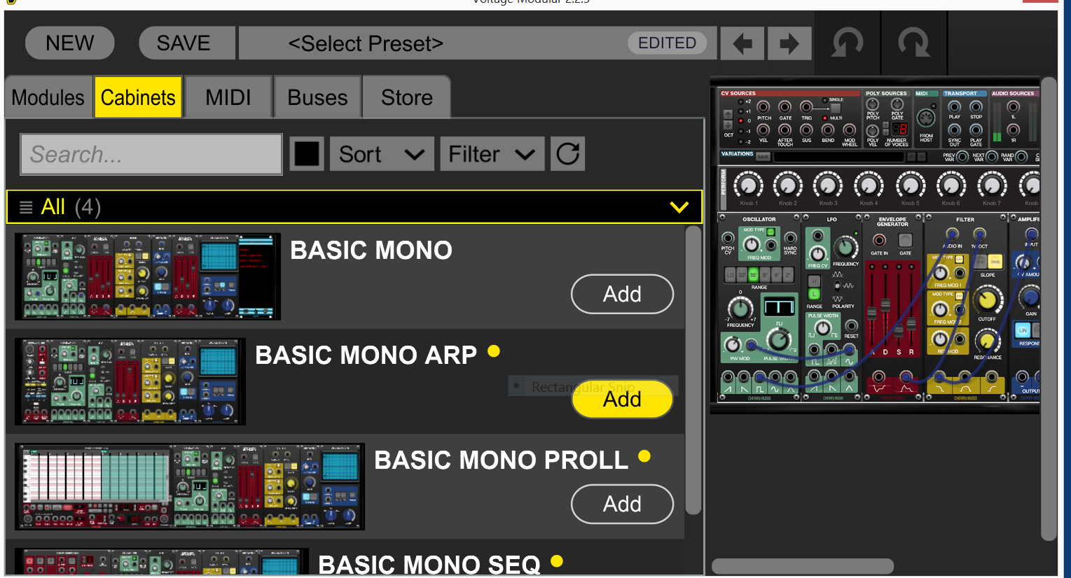
Task: Go to the next preset with the right arrow
Action: point(789,44)
